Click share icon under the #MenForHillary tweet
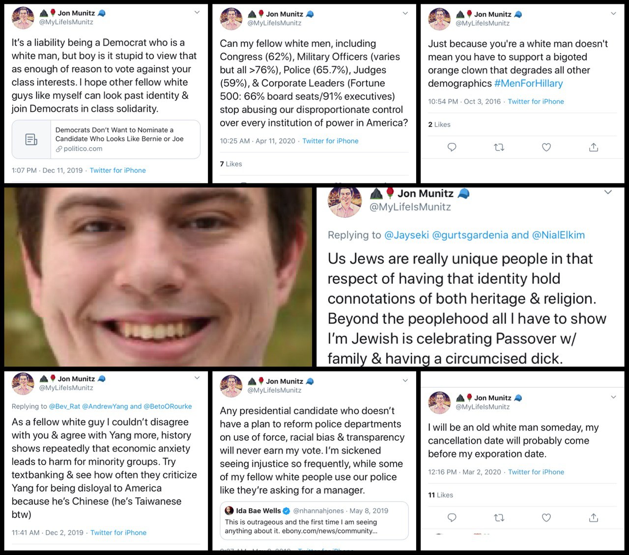The height and width of the screenshot is (555, 629). pyautogui.click(x=594, y=147)
